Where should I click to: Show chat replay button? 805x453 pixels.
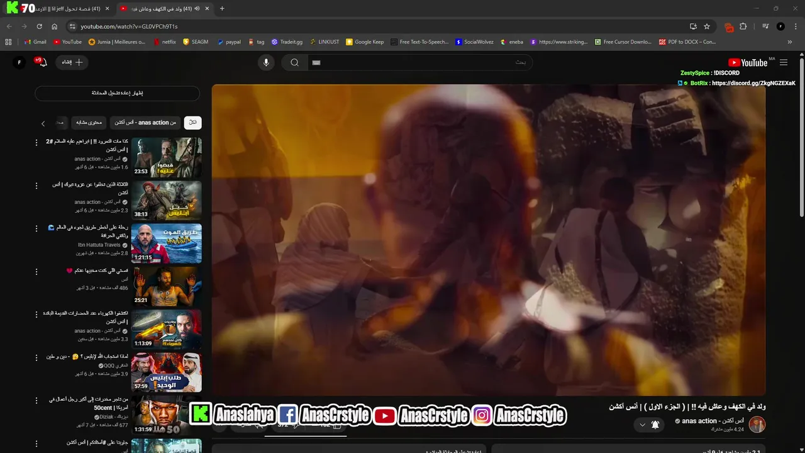[117, 93]
